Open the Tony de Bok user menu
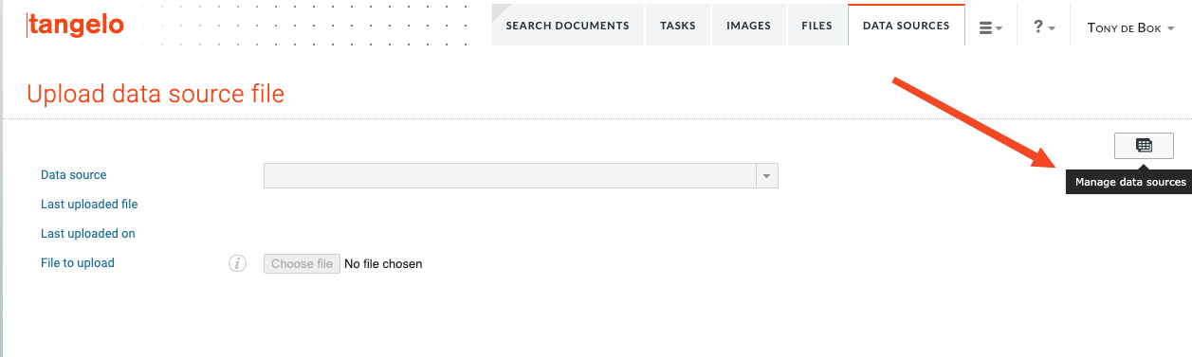This screenshot has width=1192, height=357. point(1130,27)
